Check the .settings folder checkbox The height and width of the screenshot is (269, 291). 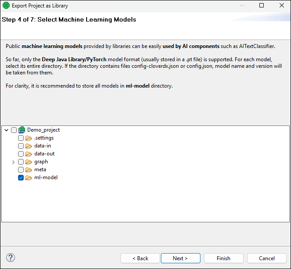pyautogui.click(x=21, y=138)
